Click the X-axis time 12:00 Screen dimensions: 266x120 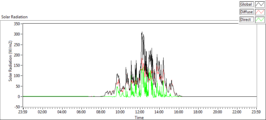[140, 112]
